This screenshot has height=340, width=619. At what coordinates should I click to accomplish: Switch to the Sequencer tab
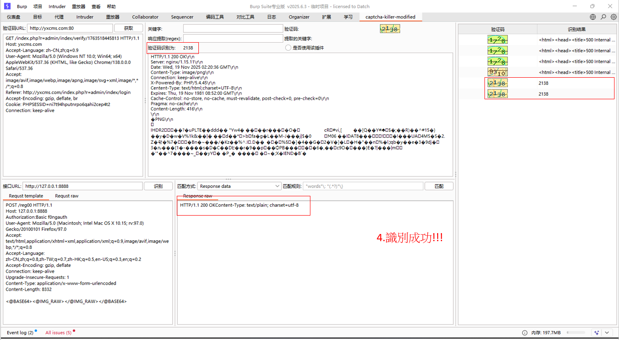coord(182,17)
